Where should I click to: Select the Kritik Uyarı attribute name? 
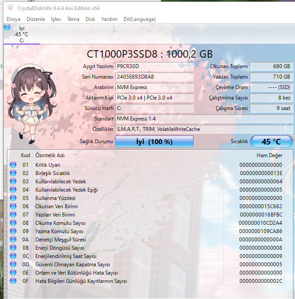coord(48,165)
